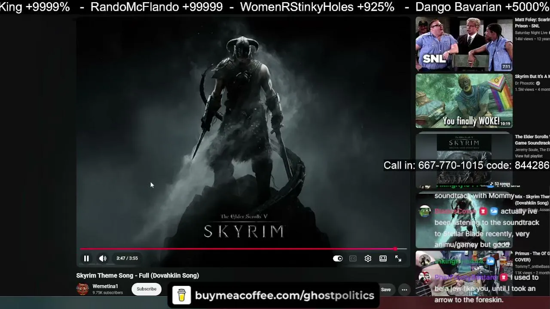
Task: Click the verified badge beside Dr Phoxotic
Action: pos(538,83)
